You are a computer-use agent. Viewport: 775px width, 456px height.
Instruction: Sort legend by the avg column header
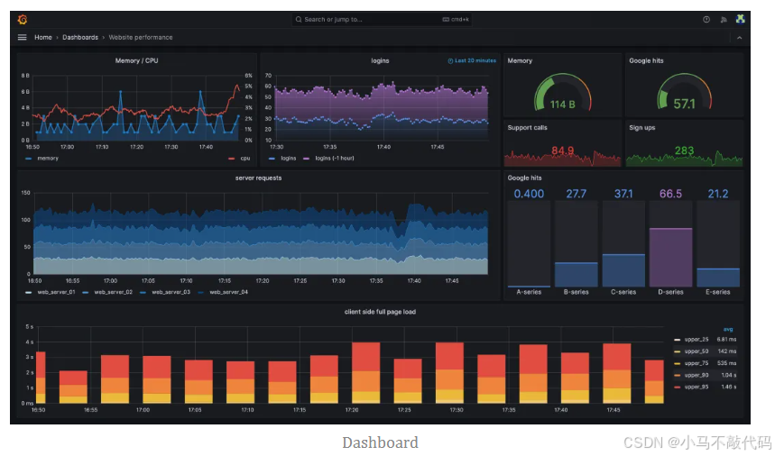[x=728, y=329]
